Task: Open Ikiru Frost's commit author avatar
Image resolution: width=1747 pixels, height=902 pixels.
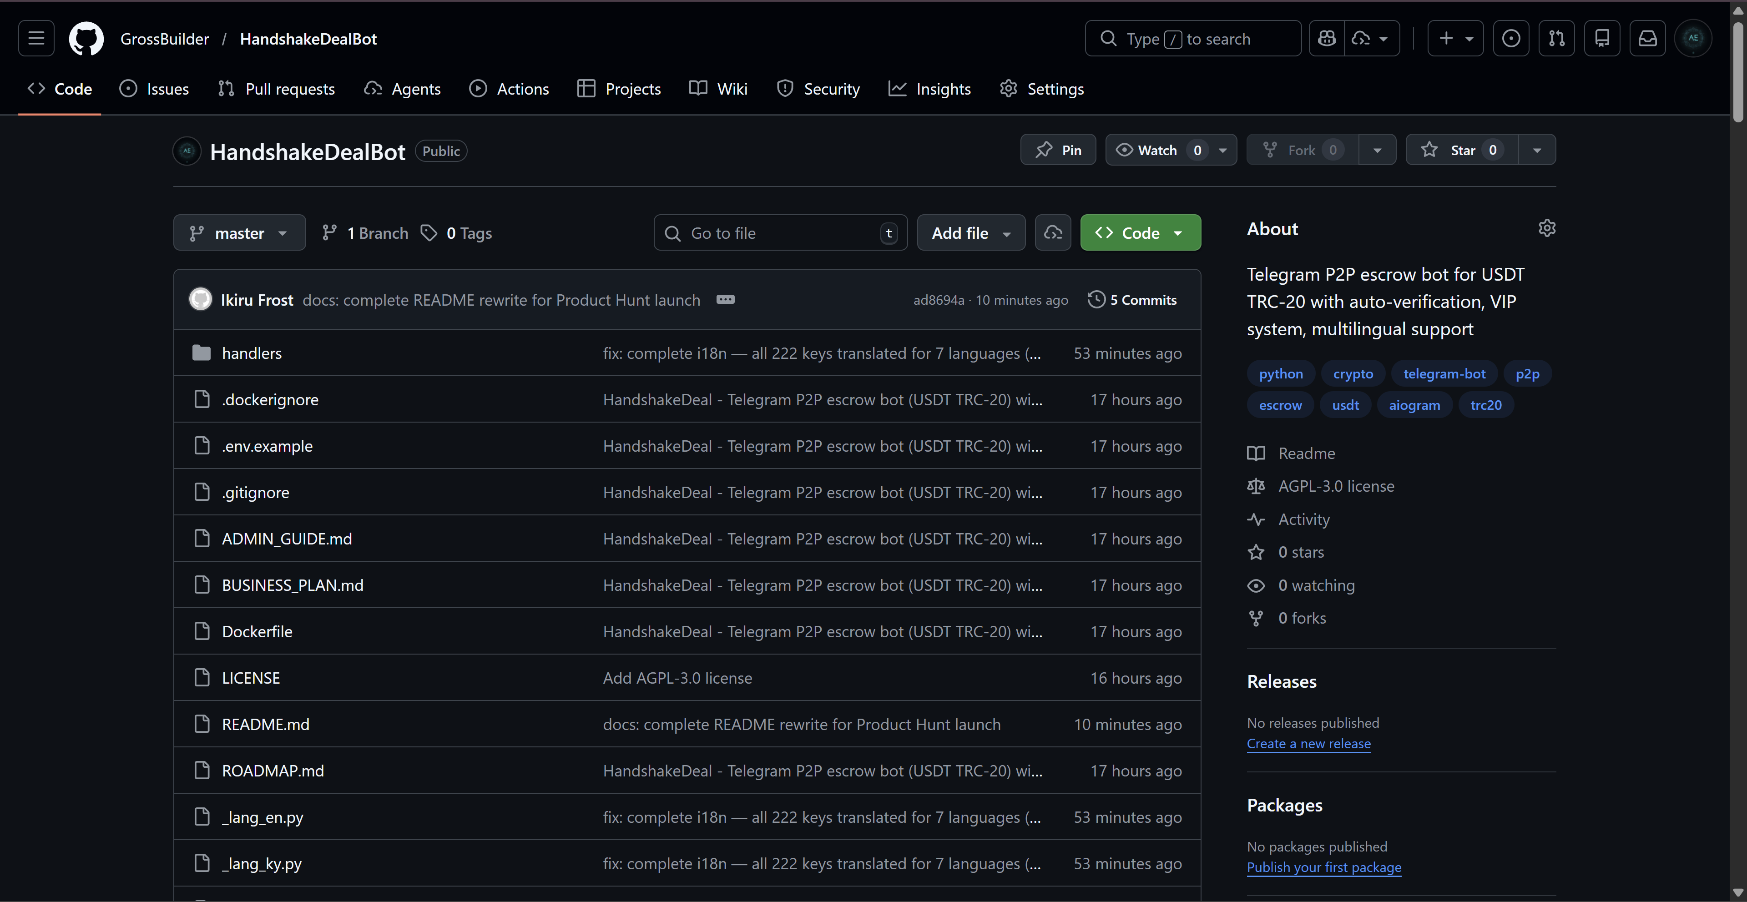Action: point(200,299)
